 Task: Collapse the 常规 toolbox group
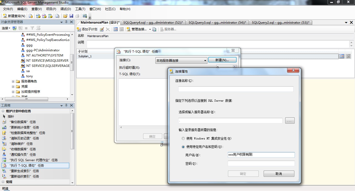[3, 182]
